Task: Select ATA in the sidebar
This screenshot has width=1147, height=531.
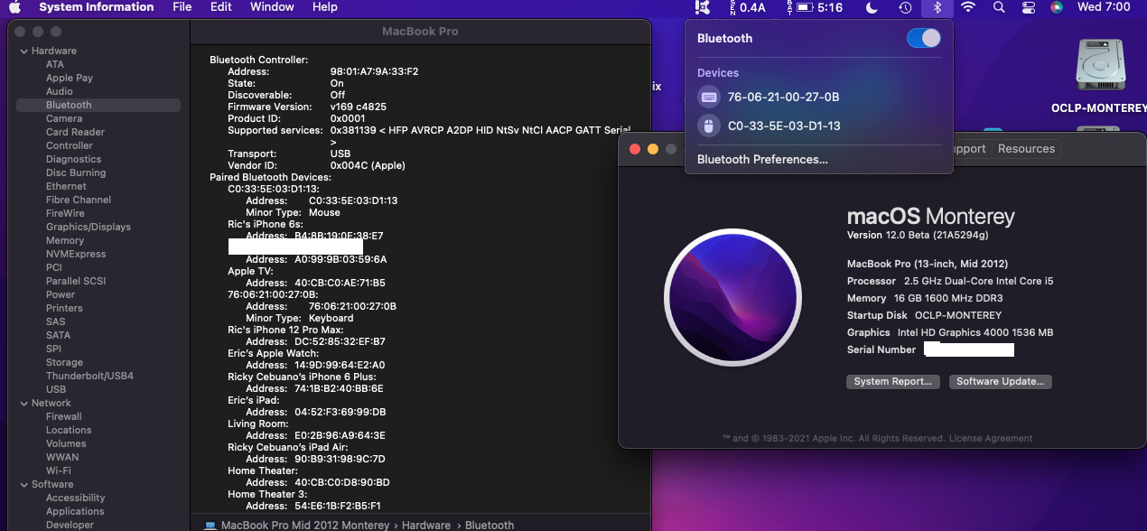Action: point(55,64)
